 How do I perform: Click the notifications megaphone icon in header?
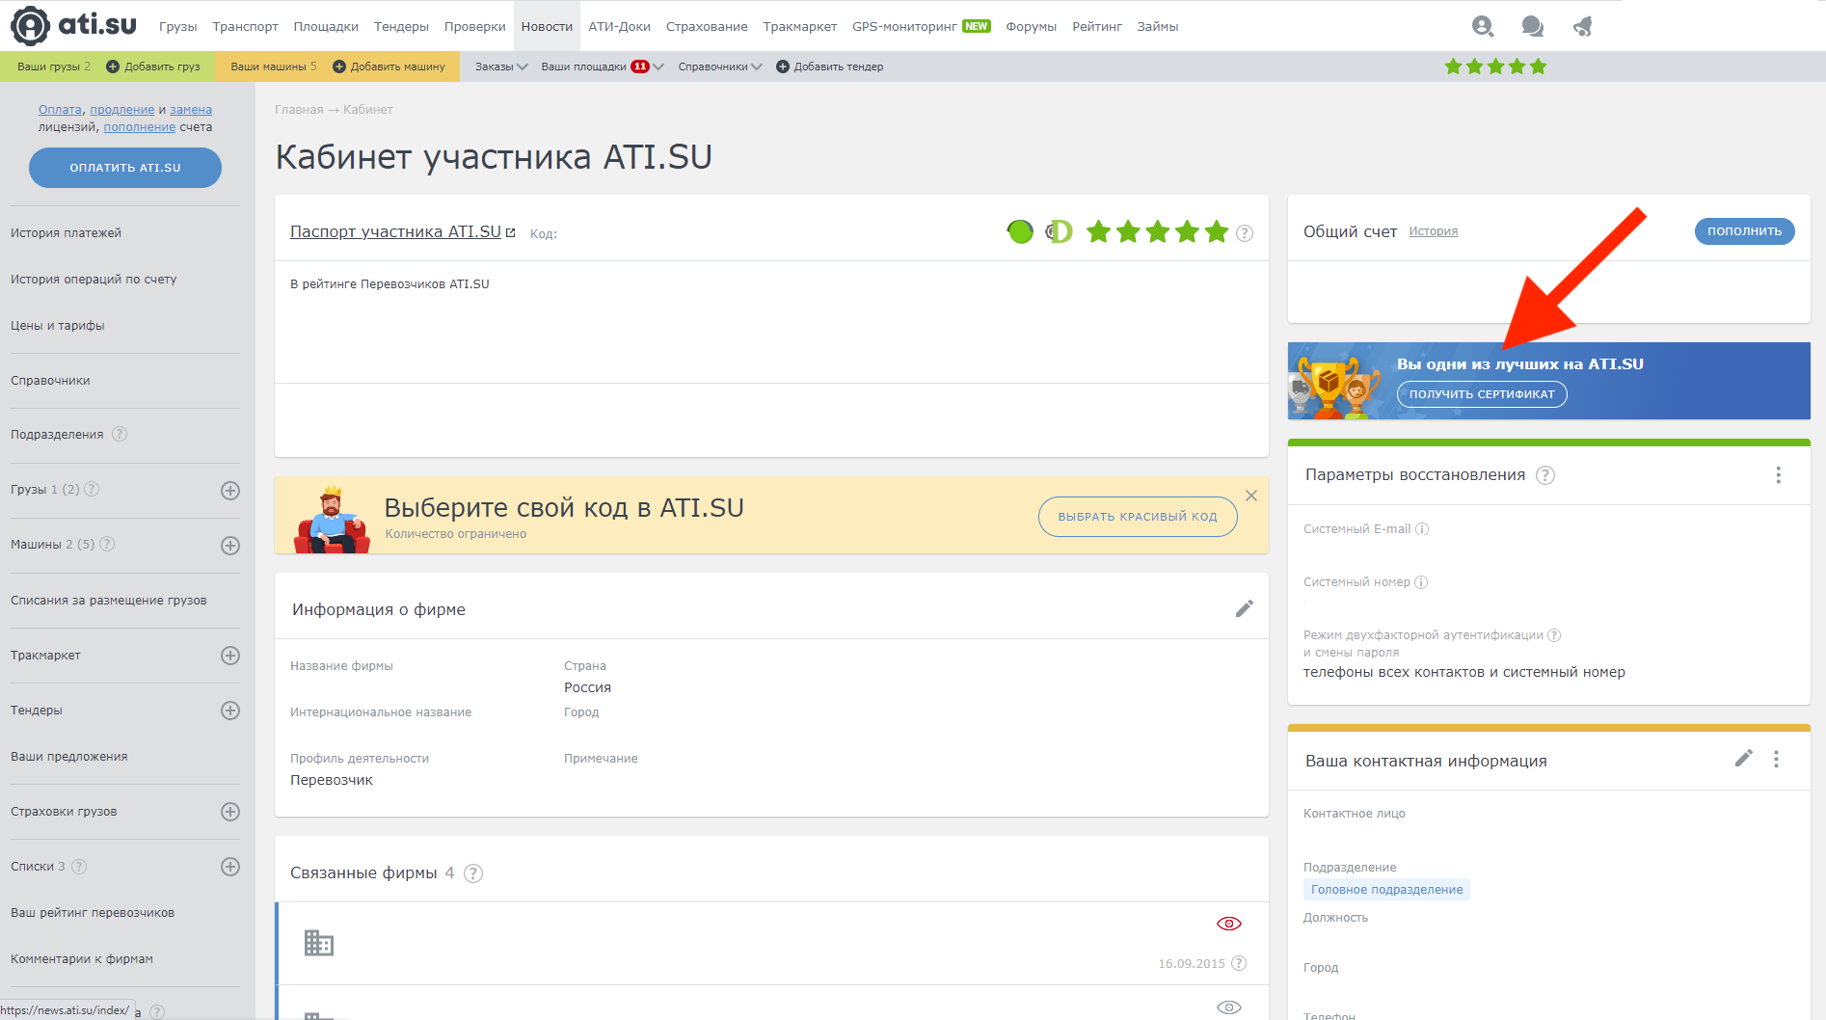point(1582,26)
